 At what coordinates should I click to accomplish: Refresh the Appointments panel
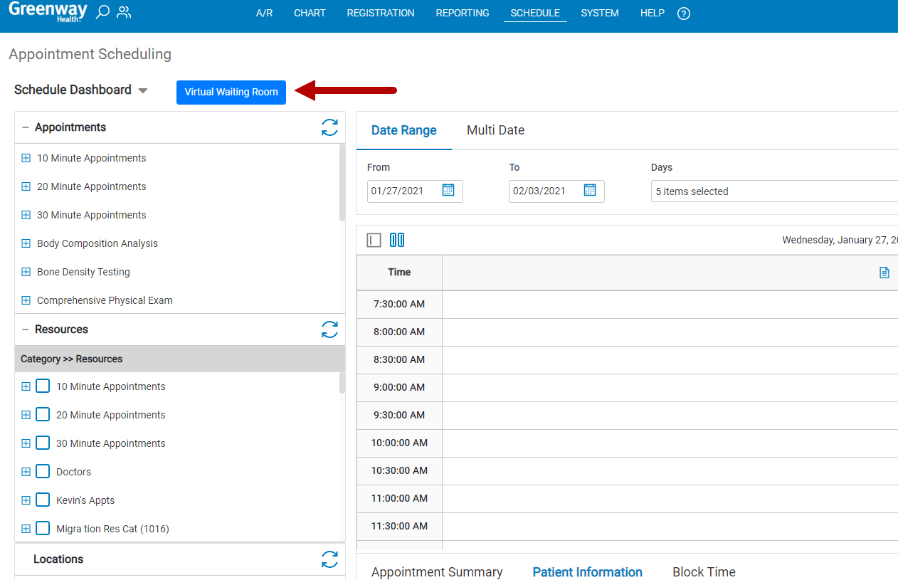[x=329, y=127]
